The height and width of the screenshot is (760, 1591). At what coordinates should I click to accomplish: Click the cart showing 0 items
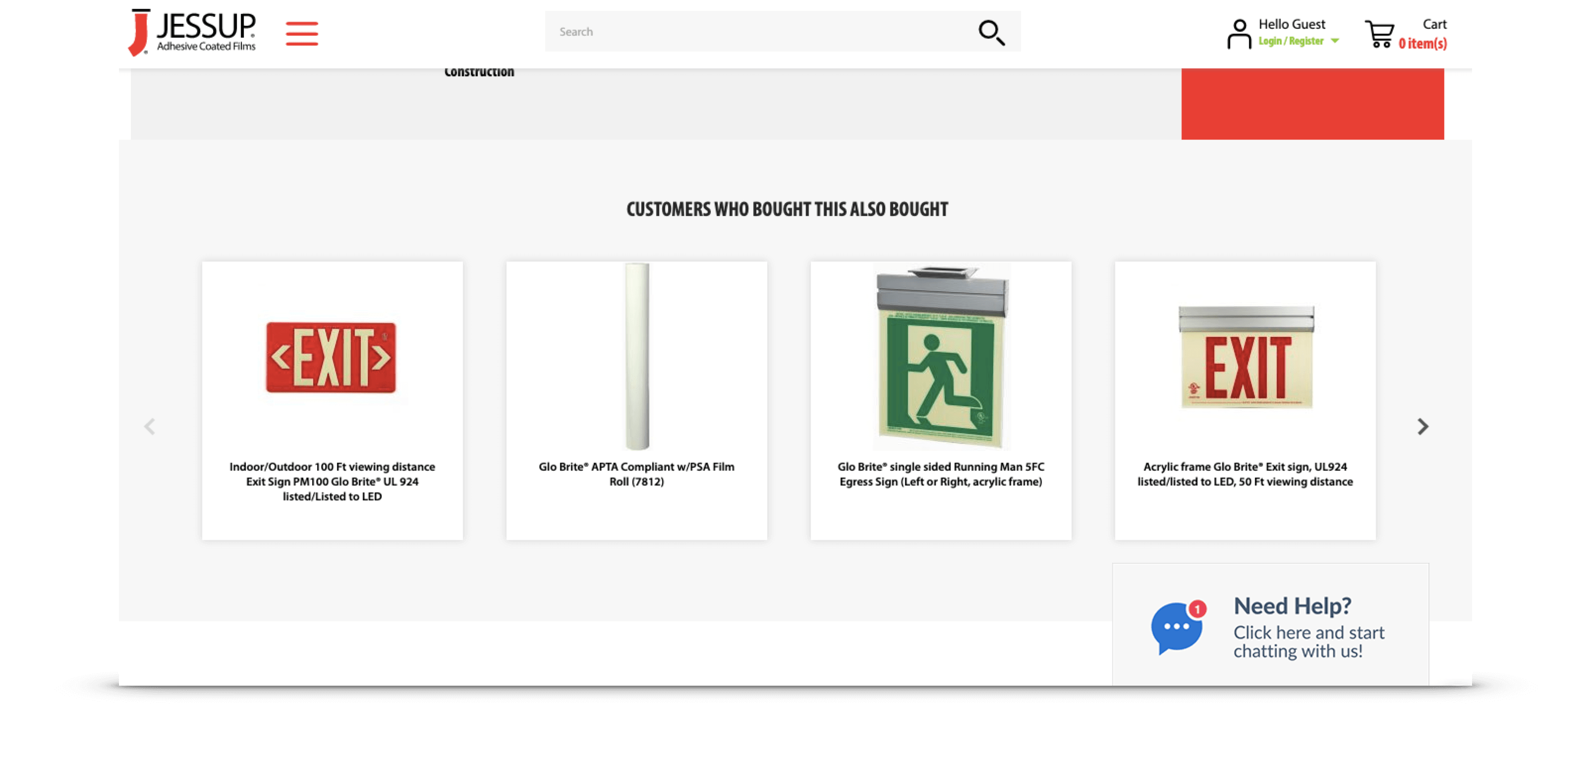pyautogui.click(x=1422, y=43)
